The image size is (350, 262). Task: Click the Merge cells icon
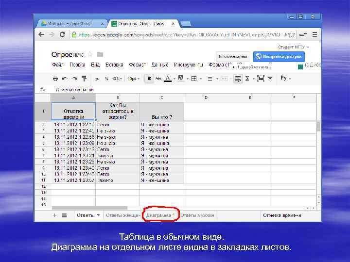click(x=224, y=79)
